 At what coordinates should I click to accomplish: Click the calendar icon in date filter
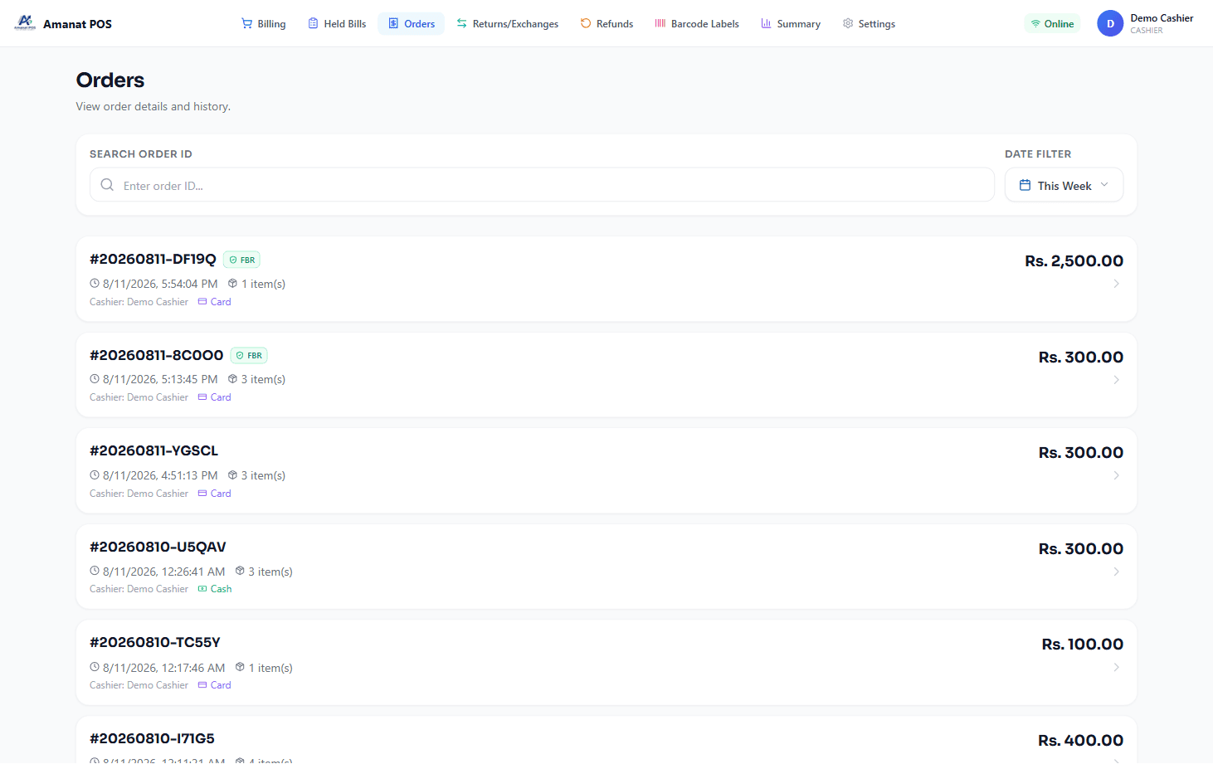pos(1025,185)
